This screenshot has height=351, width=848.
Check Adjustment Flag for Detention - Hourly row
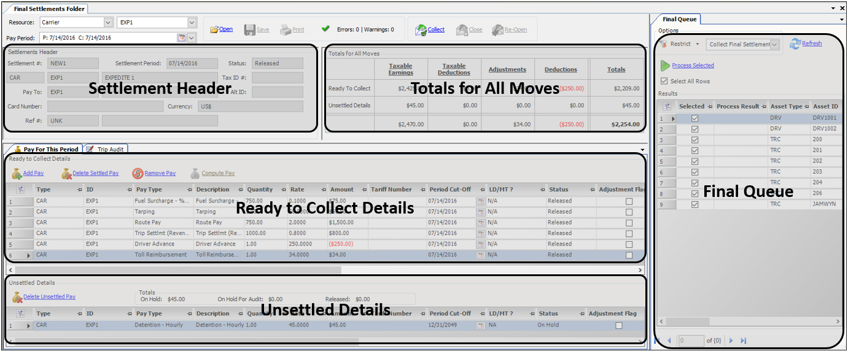point(618,325)
